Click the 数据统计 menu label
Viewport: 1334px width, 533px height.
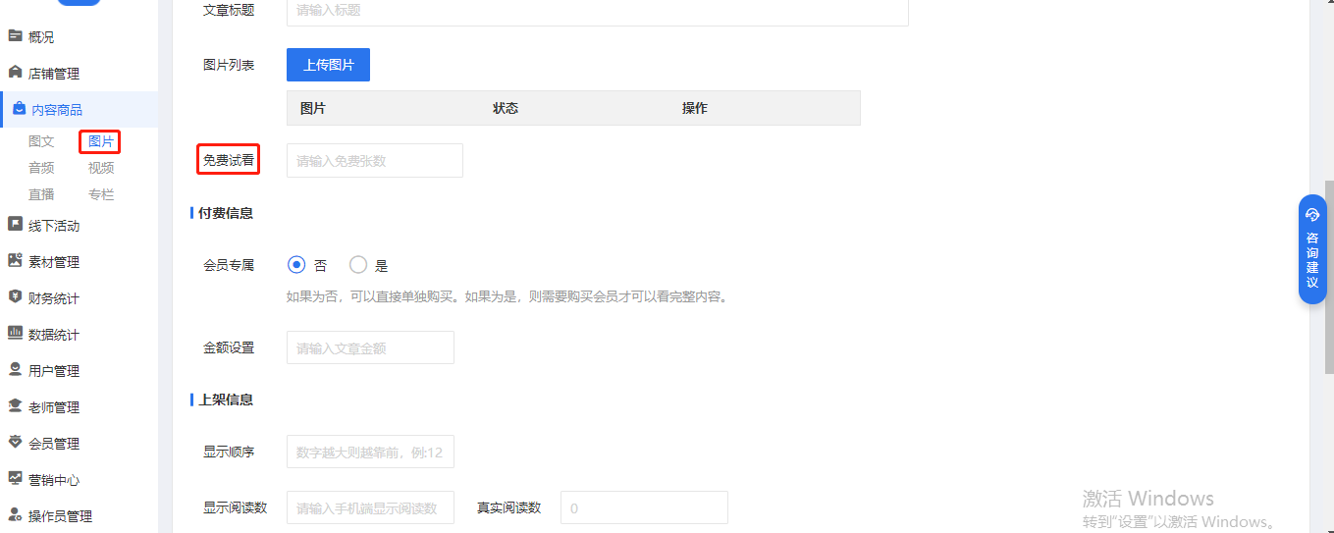pyautogui.click(x=54, y=335)
